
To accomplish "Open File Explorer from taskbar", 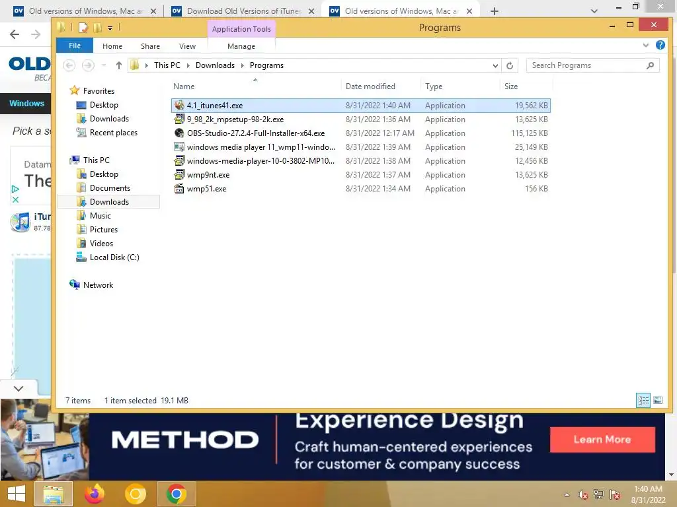I will 53,494.
